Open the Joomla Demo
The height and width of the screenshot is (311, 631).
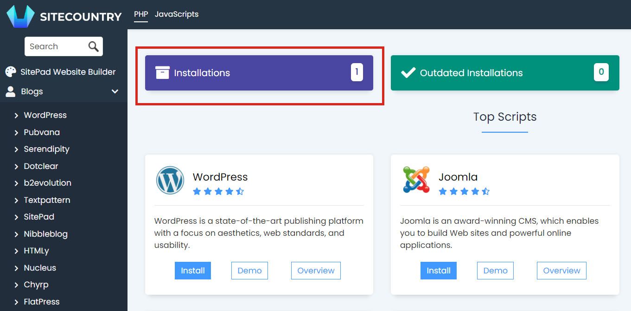point(495,271)
